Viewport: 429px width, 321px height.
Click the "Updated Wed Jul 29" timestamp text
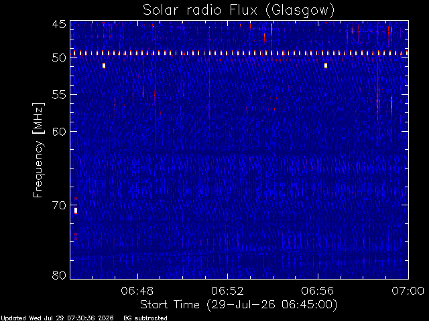(57, 318)
